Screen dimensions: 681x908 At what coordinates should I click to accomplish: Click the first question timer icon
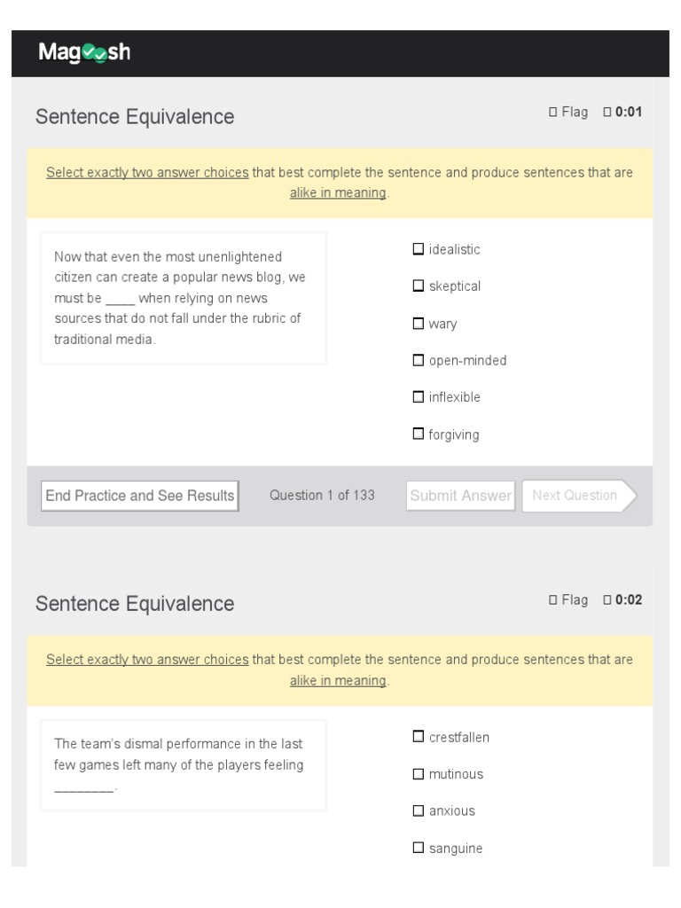[x=607, y=112]
